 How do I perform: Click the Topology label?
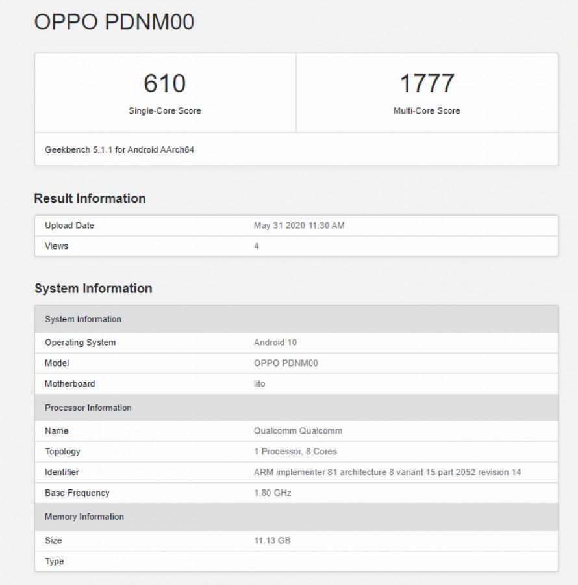pos(62,452)
